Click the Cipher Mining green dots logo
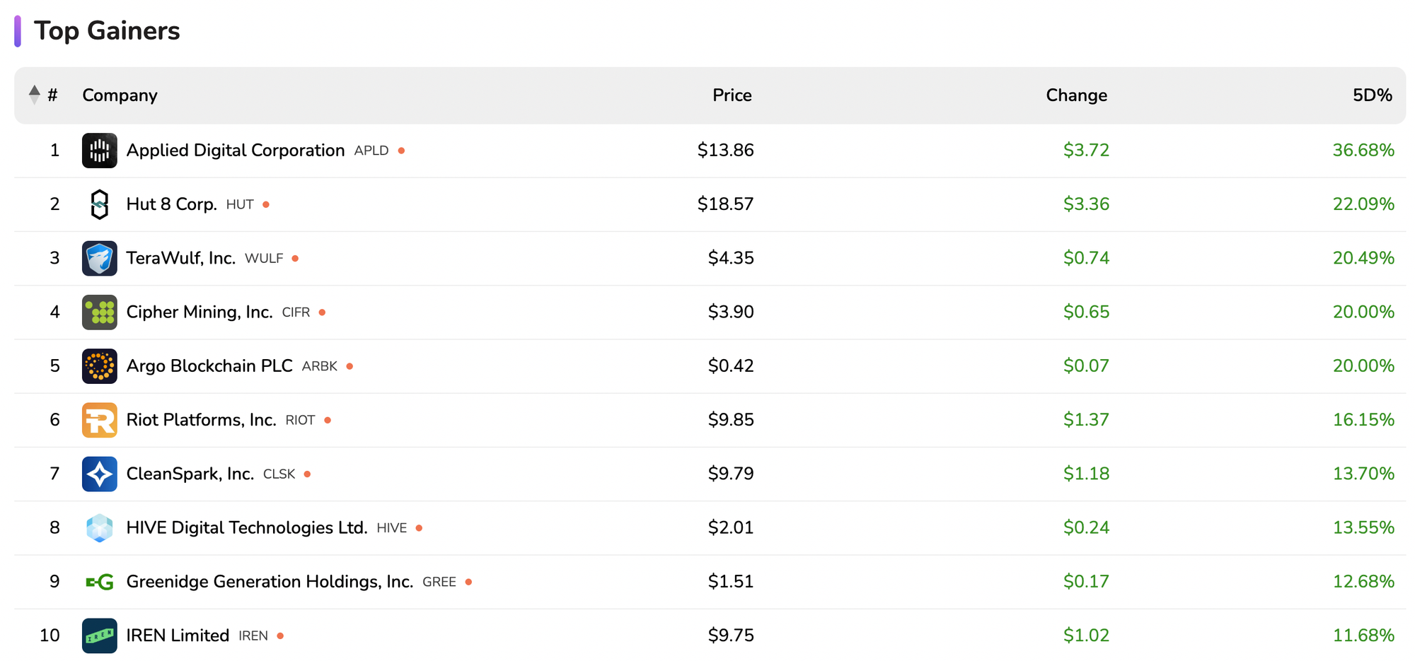Viewport: 1415px width, 661px height. 99,312
